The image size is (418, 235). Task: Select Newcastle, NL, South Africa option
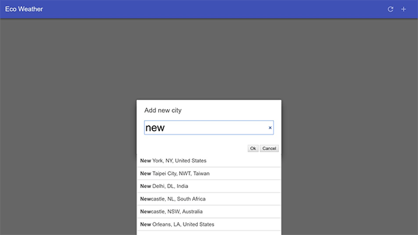[x=209, y=198]
